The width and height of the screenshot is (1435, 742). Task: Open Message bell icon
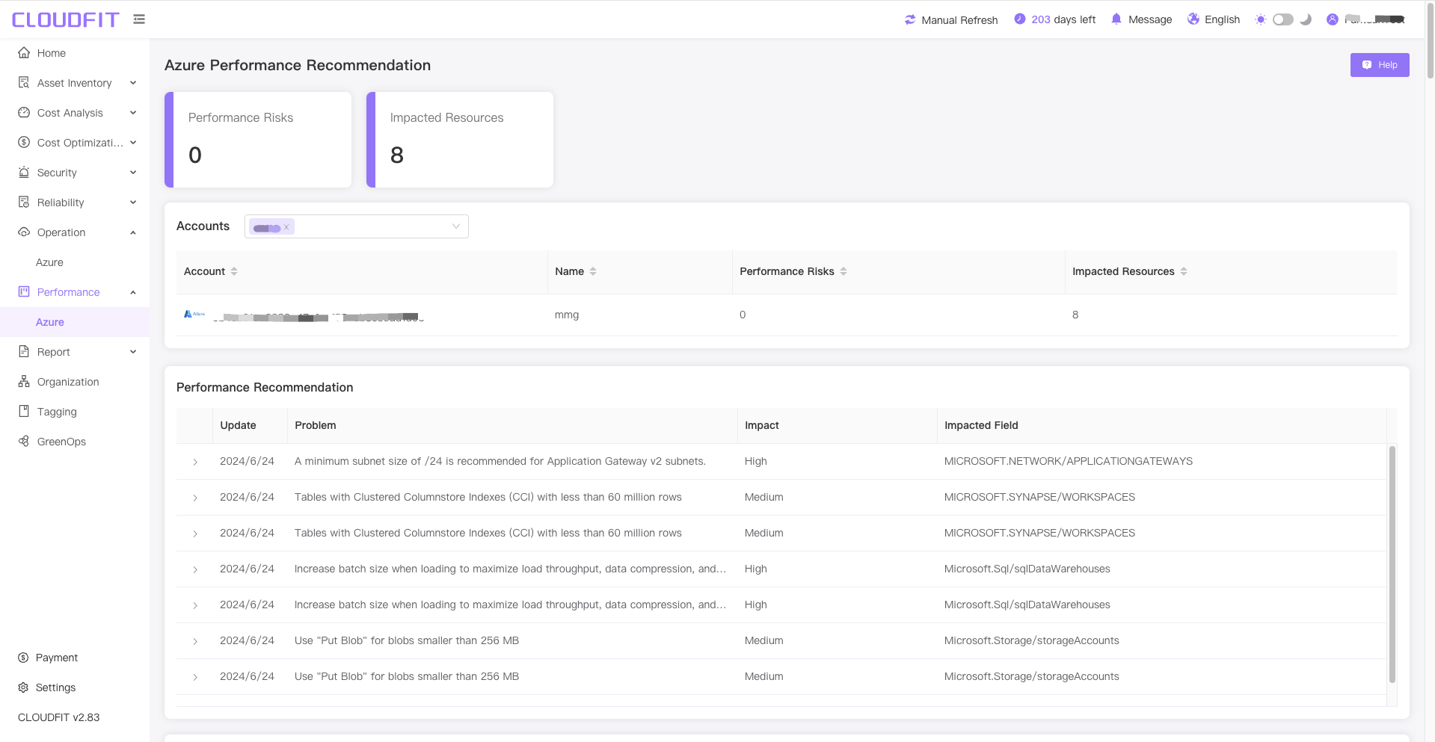1116,19
